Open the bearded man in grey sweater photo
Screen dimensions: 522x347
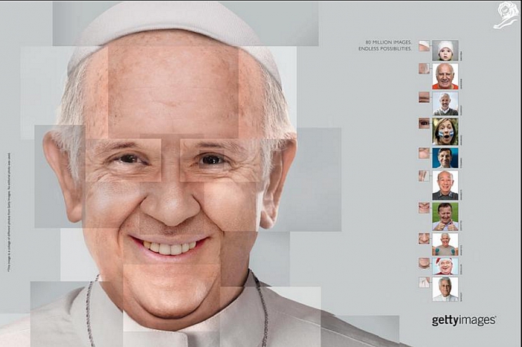pos(445,104)
